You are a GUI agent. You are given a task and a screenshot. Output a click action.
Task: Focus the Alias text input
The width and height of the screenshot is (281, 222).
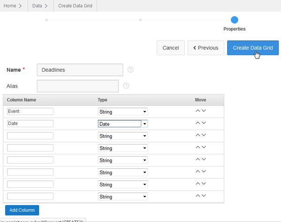(x=77, y=86)
